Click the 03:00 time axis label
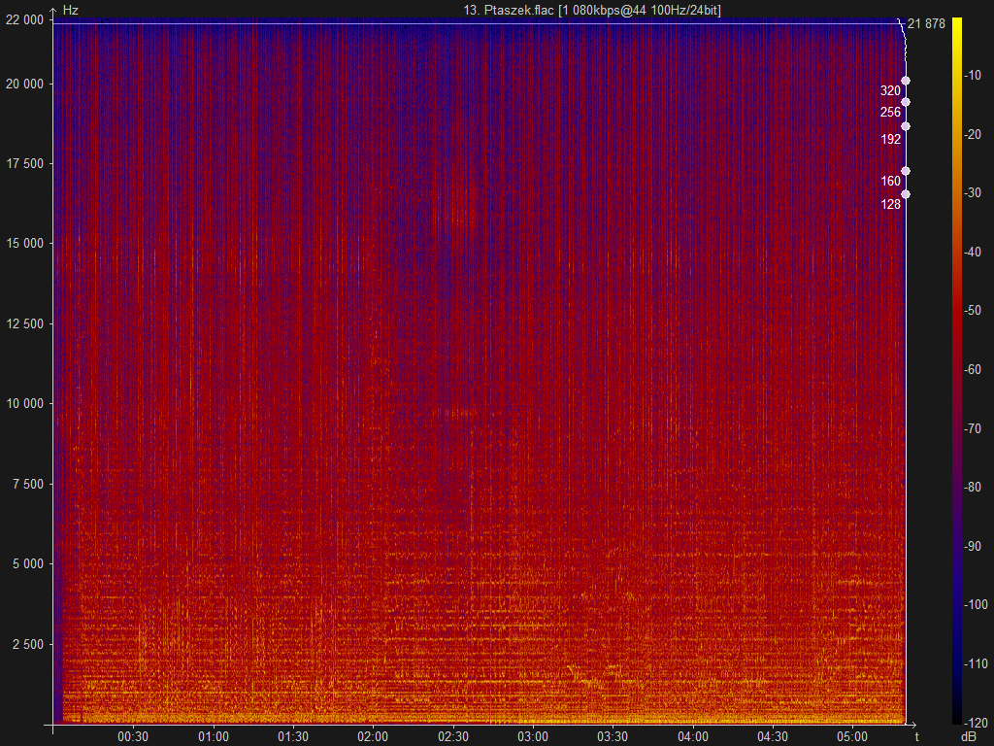 533,736
